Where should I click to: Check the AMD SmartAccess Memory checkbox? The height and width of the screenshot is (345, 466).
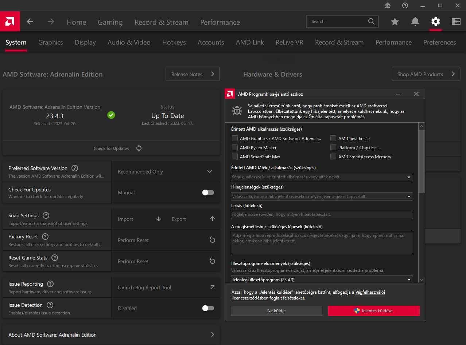[x=333, y=156]
